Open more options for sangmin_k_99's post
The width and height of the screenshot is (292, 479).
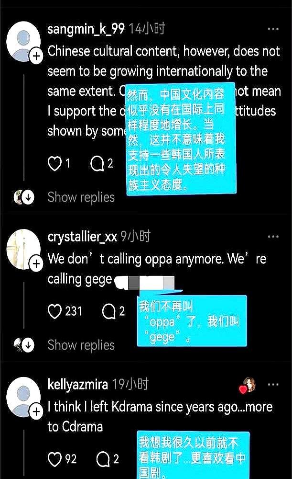pos(273,29)
